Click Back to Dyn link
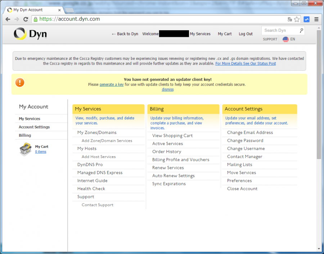Image resolution: width=324 pixels, height=254 pixels. (125, 34)
